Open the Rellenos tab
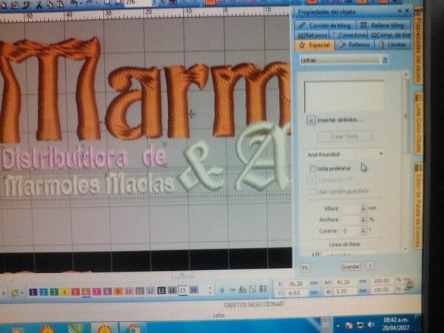The height and width of the screenshot is (333, 444). 354,44
